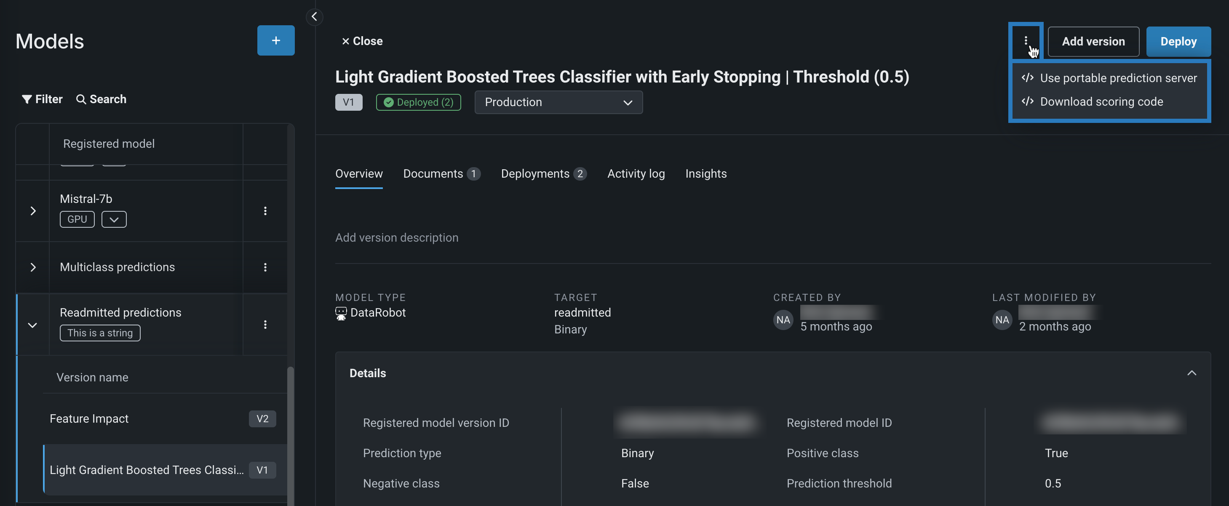Click the Add version description field
The height and width of the screenshot is (506, 1229).
tap(396, 237)
